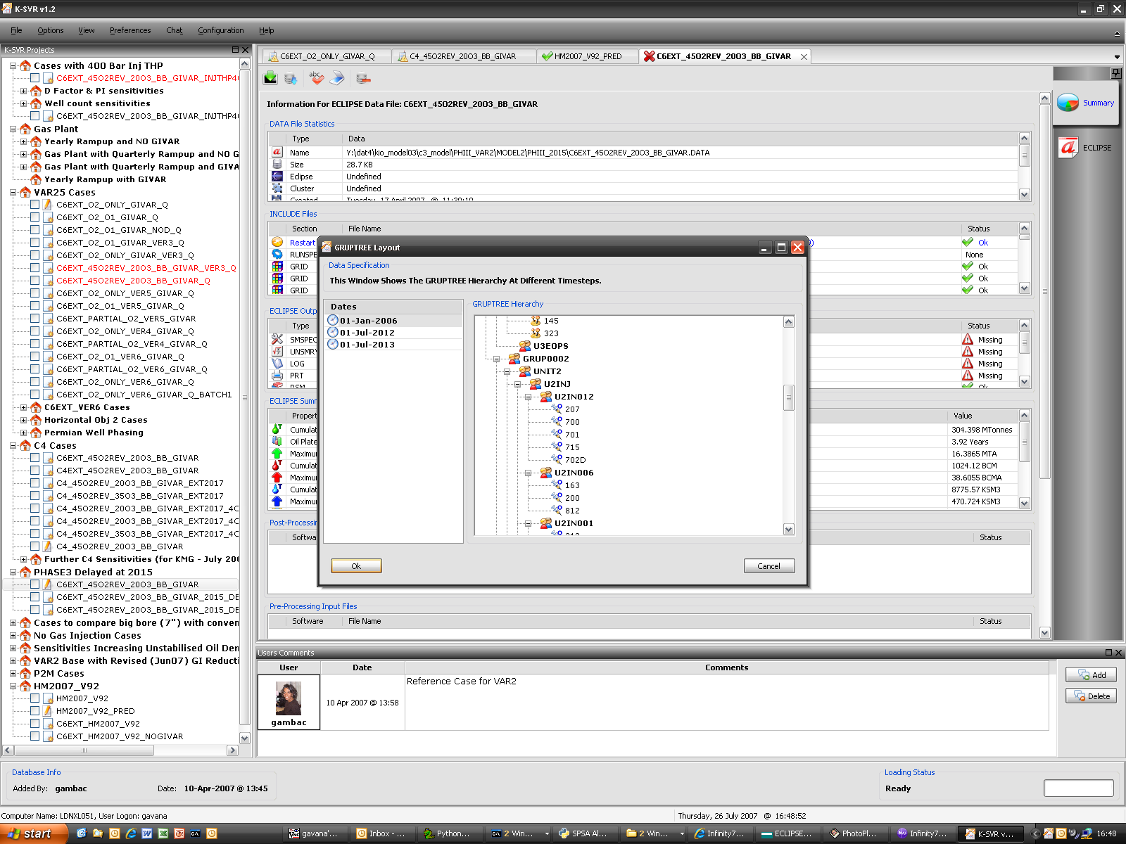This screenshot has height=844, width=1126.
Task: Open Word from the quick launch bar
Action: click(147, 833)
